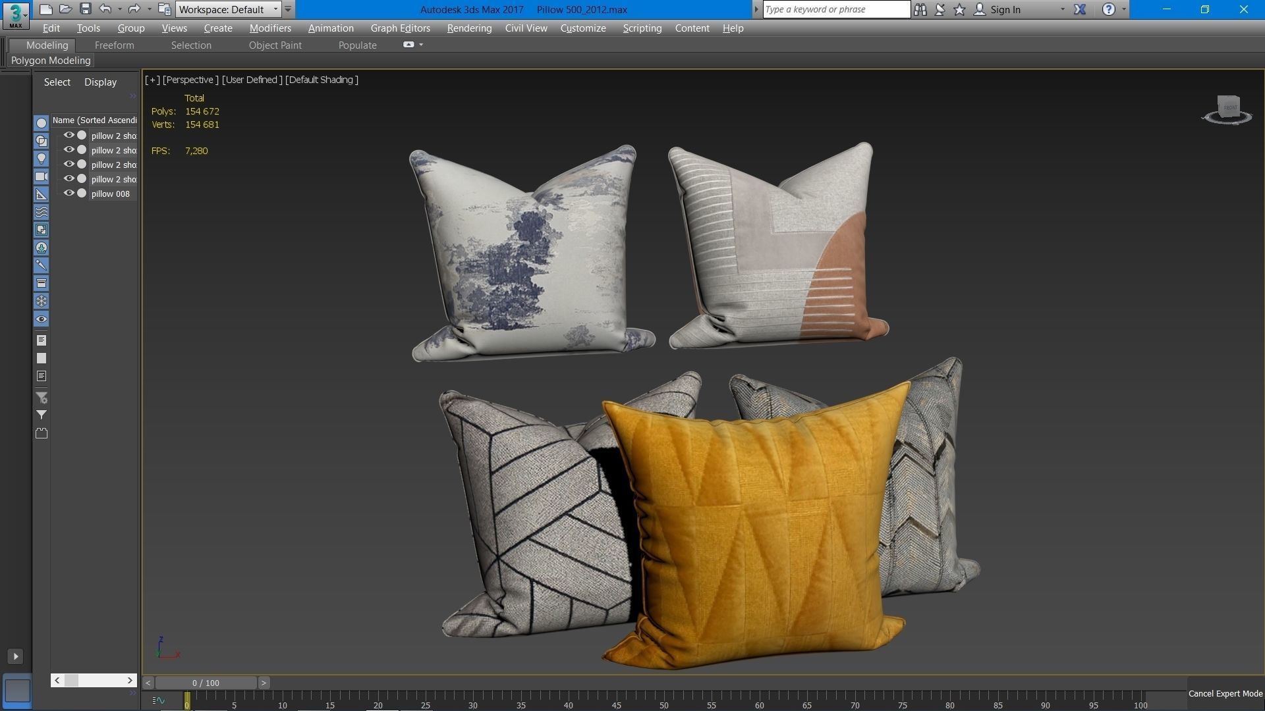This screenshot has height=711, width=1265.
Task: Expand the ribbon options dropdown arrow
Action: click(421, 45)
